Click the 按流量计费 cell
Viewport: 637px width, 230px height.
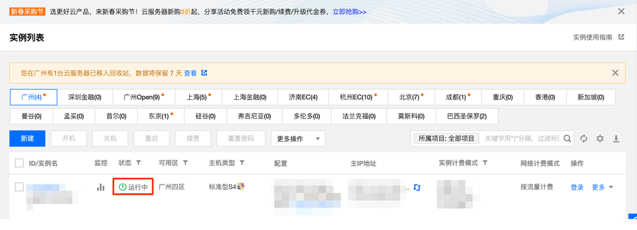coord(537,187)
